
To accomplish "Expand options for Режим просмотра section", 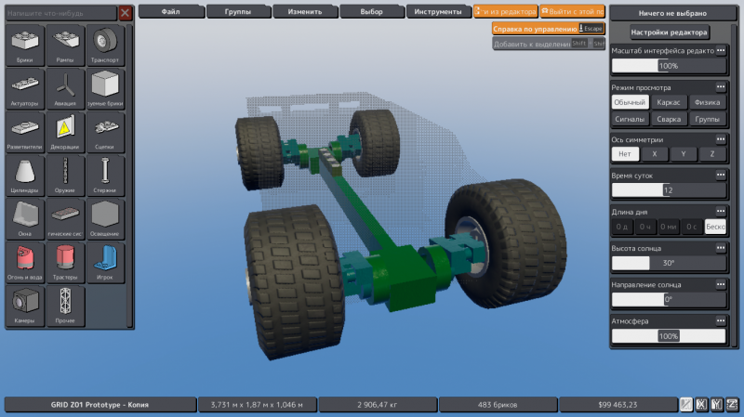I will click(721, 87).
